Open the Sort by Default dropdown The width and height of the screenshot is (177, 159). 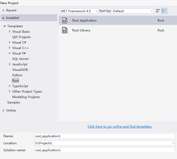coord(133,11)
